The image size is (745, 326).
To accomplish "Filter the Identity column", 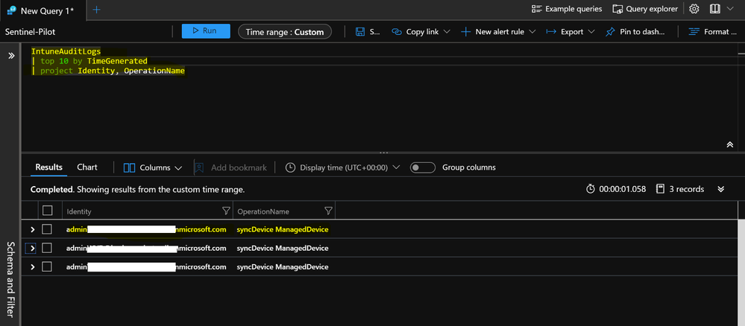I will pyautogui.click(x=226, y=211).
